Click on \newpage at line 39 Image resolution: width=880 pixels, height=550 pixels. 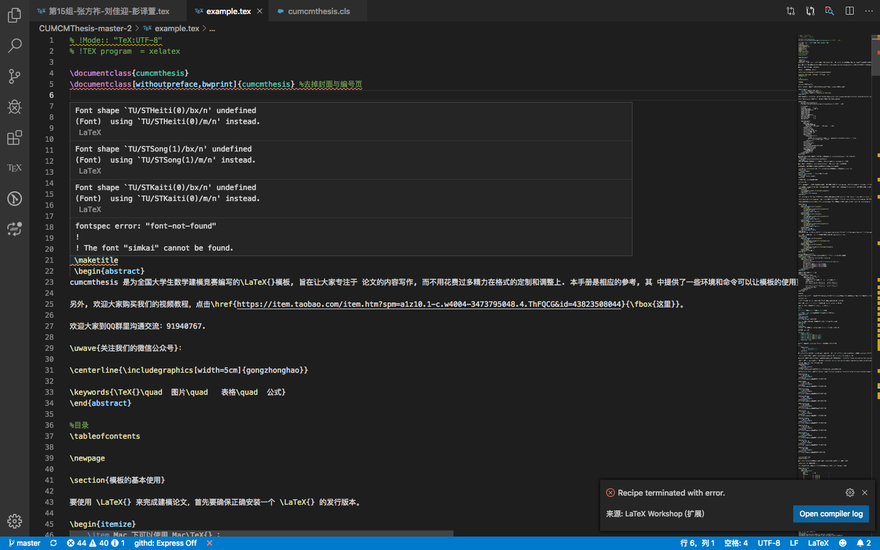coord(87,458)
